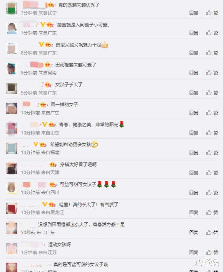Reply to 没想到田雨橙都这么大了 comment
The image size is (223, 272).
[x=194, y=232]
